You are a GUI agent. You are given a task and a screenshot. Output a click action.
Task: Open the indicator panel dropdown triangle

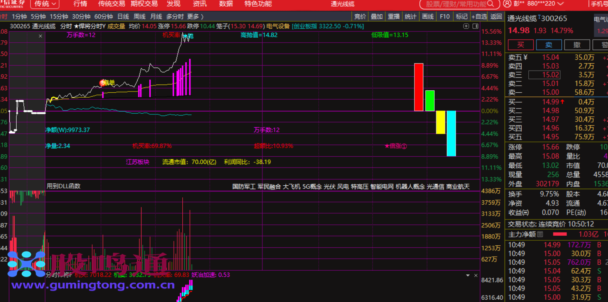click(x=468, y=275)
